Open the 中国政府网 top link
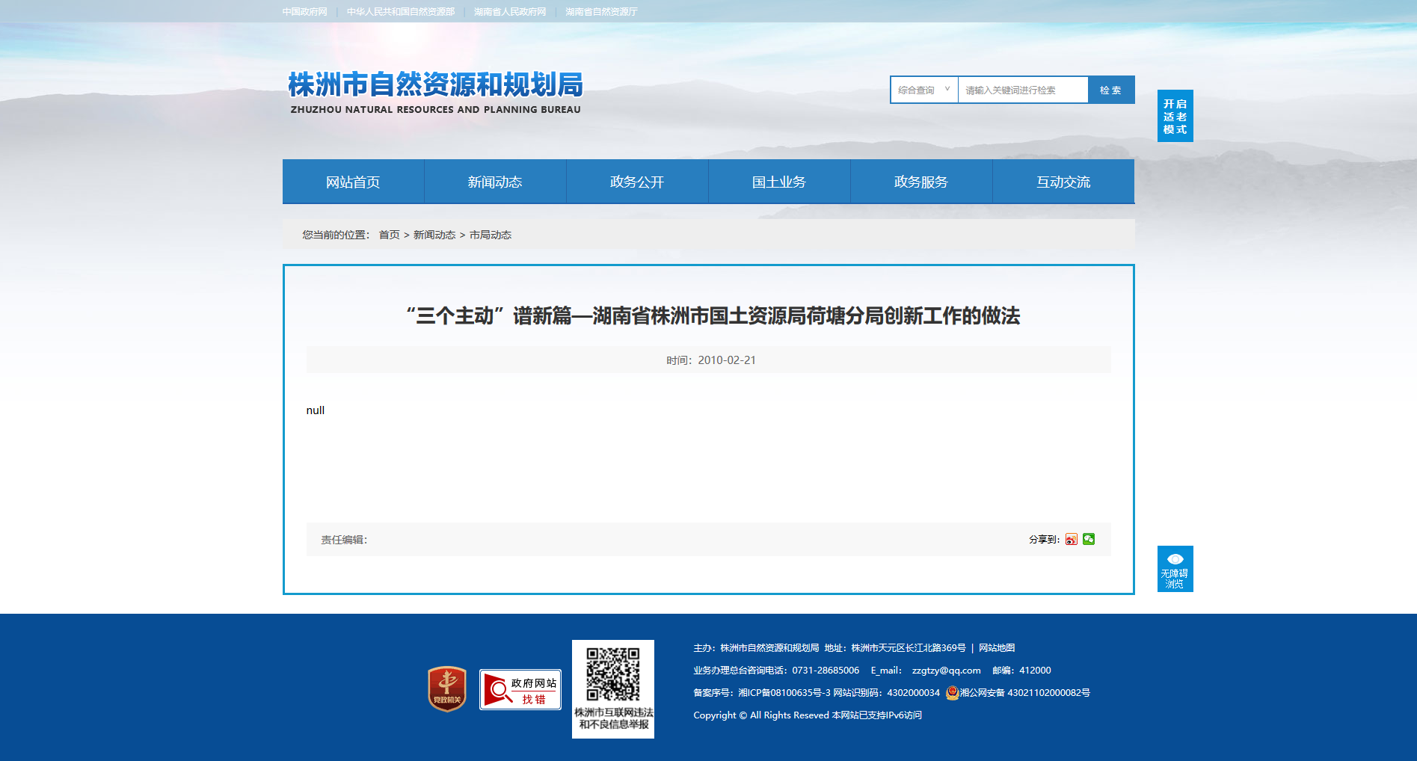This screenshot has width=1417, height=761. [305, 12]
